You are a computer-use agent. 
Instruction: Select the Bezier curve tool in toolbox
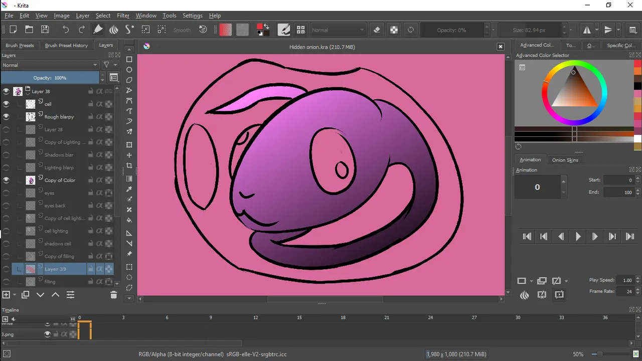(129, 100)
